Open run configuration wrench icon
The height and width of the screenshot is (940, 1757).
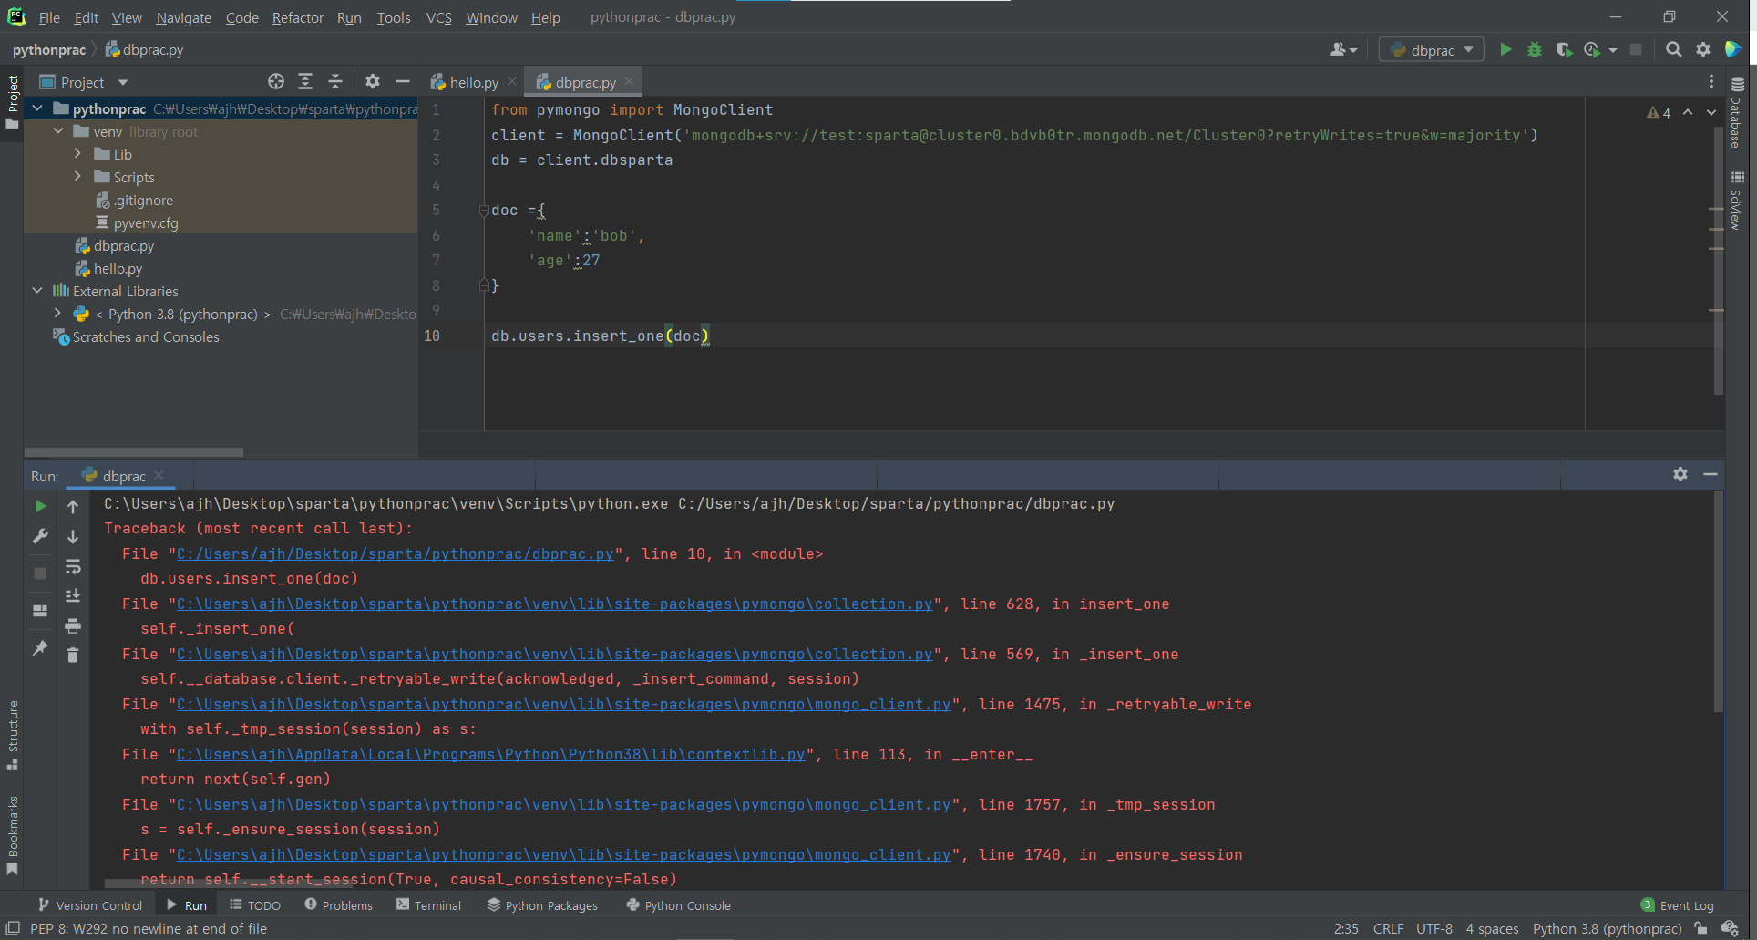click(40, 536)
